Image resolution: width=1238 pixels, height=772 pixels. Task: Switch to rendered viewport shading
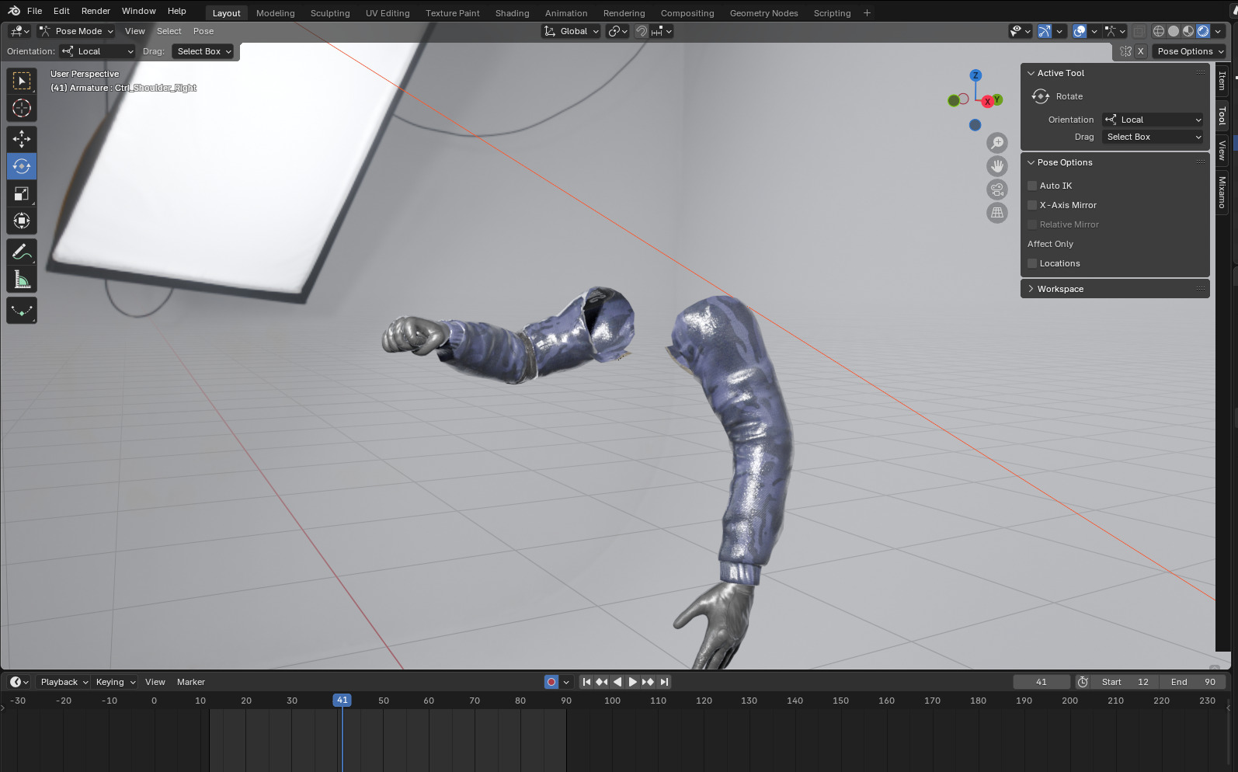1203,31
